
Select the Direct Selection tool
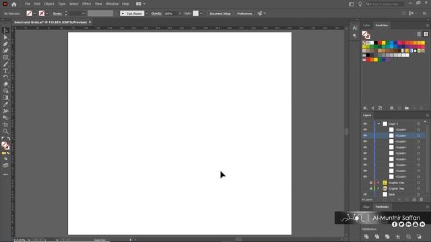click(5, 38)
